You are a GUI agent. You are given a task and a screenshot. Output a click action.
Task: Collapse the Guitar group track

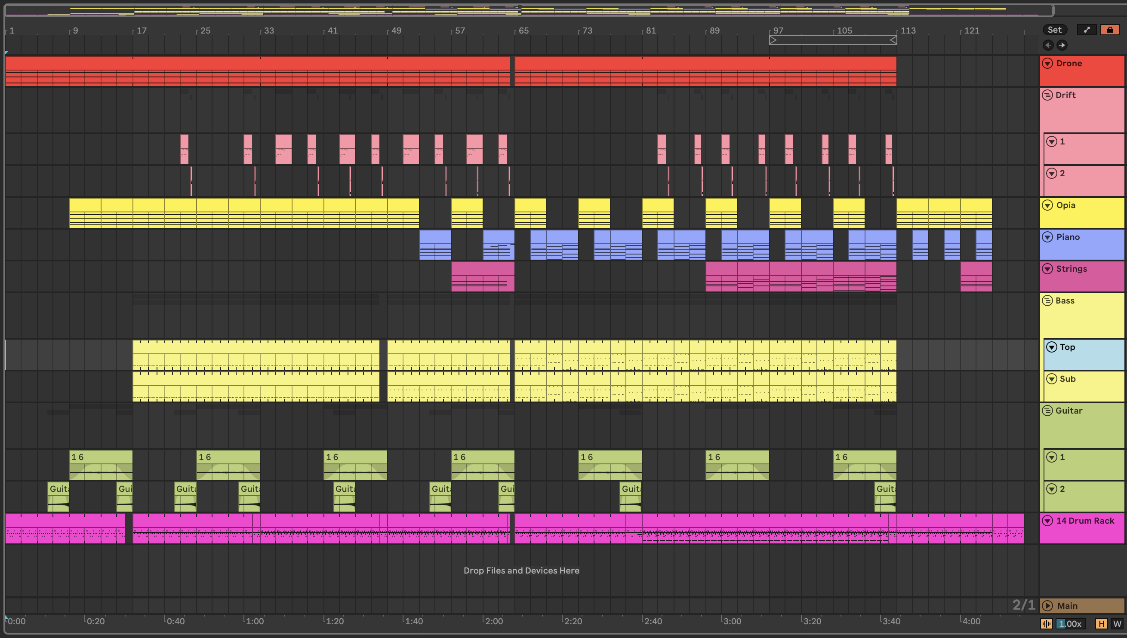coord(1047,411)
